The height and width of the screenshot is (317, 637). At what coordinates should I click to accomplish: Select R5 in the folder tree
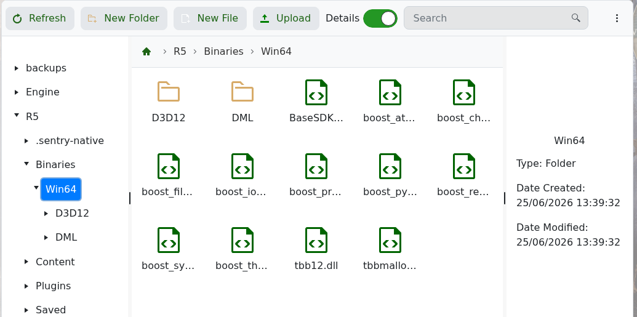(x=32, y=116)
